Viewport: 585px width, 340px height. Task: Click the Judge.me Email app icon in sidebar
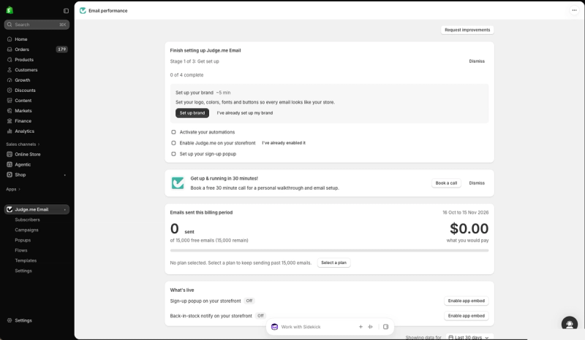[x=10, y=209]
